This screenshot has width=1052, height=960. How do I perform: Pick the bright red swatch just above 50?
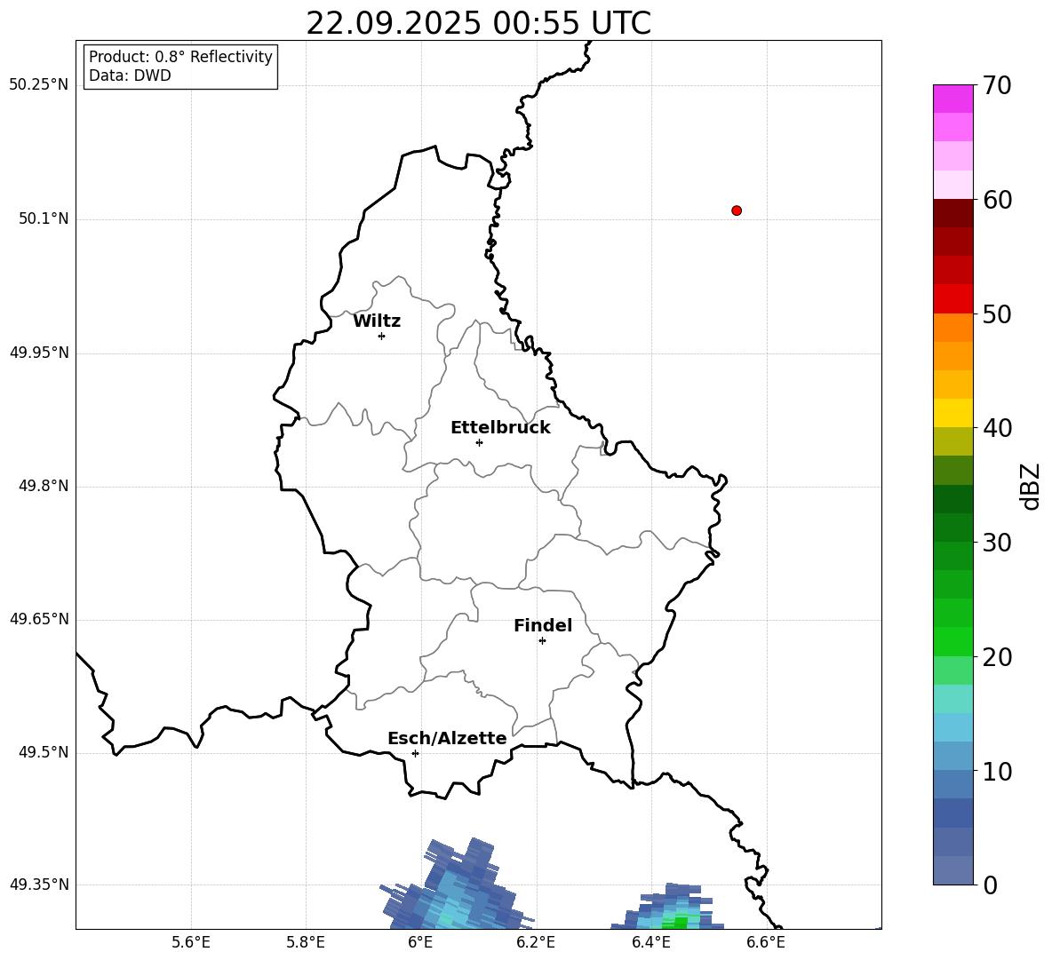tap(952, 299)
